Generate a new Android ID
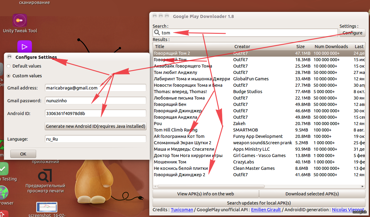 pyautogui.click(x=95, y=126)
